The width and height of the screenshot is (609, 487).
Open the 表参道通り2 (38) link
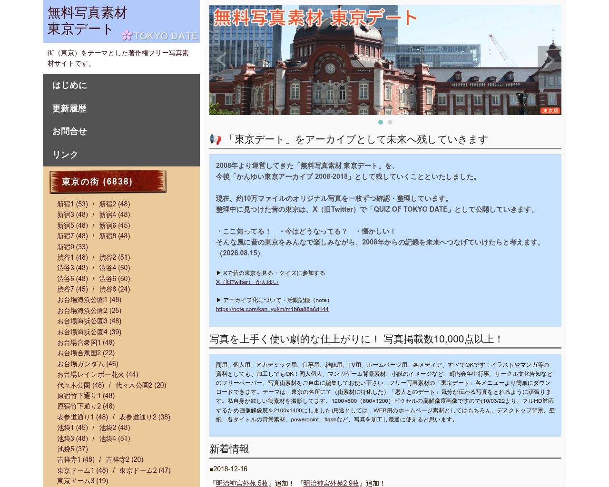click(x=145, y=417)
